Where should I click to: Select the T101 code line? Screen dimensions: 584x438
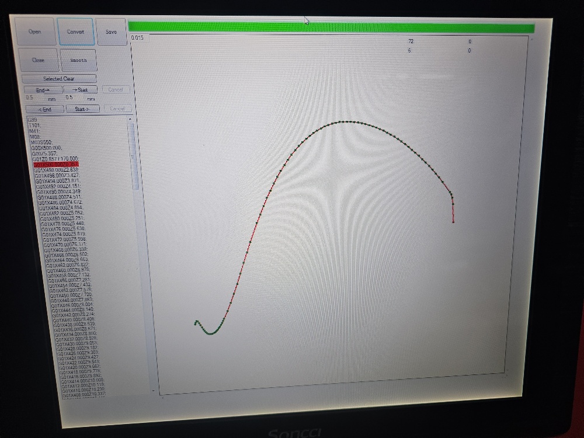pos(35,126)
